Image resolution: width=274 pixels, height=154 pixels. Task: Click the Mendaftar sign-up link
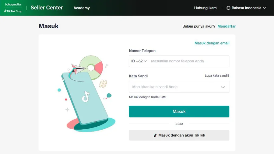[227, 26]
